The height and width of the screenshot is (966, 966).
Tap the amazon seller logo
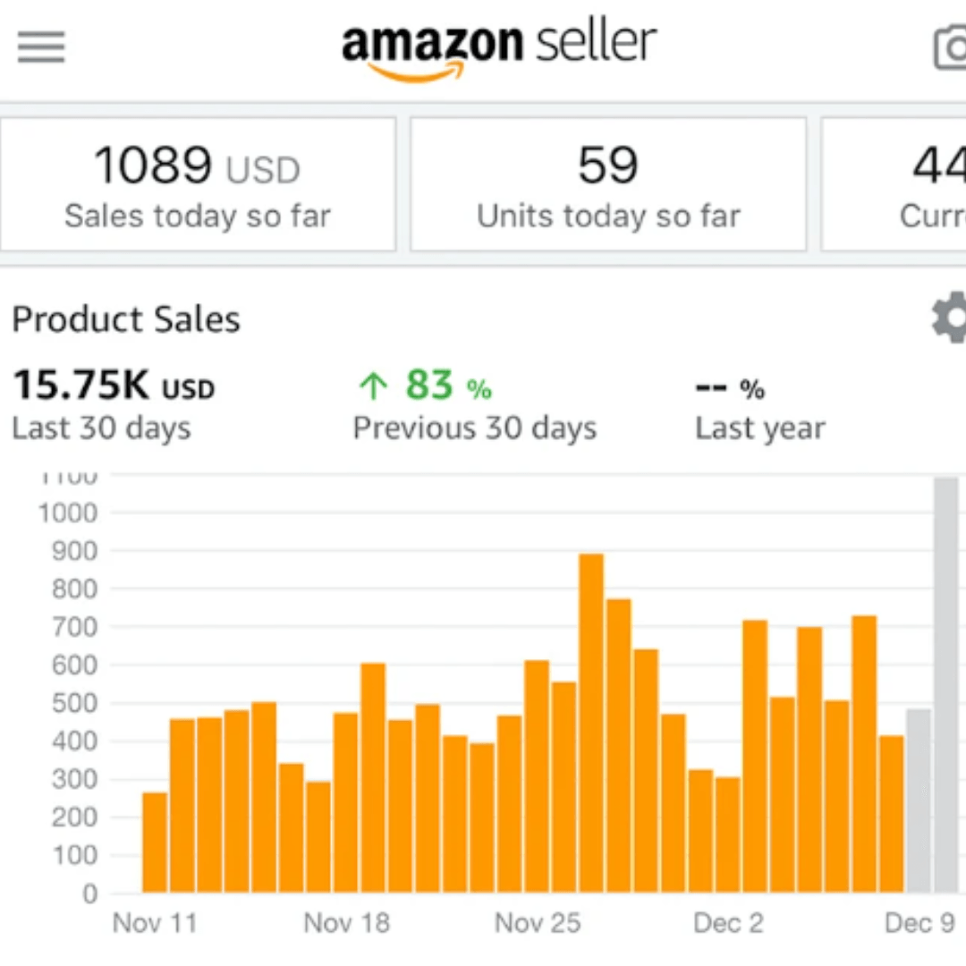click(499, 48)
